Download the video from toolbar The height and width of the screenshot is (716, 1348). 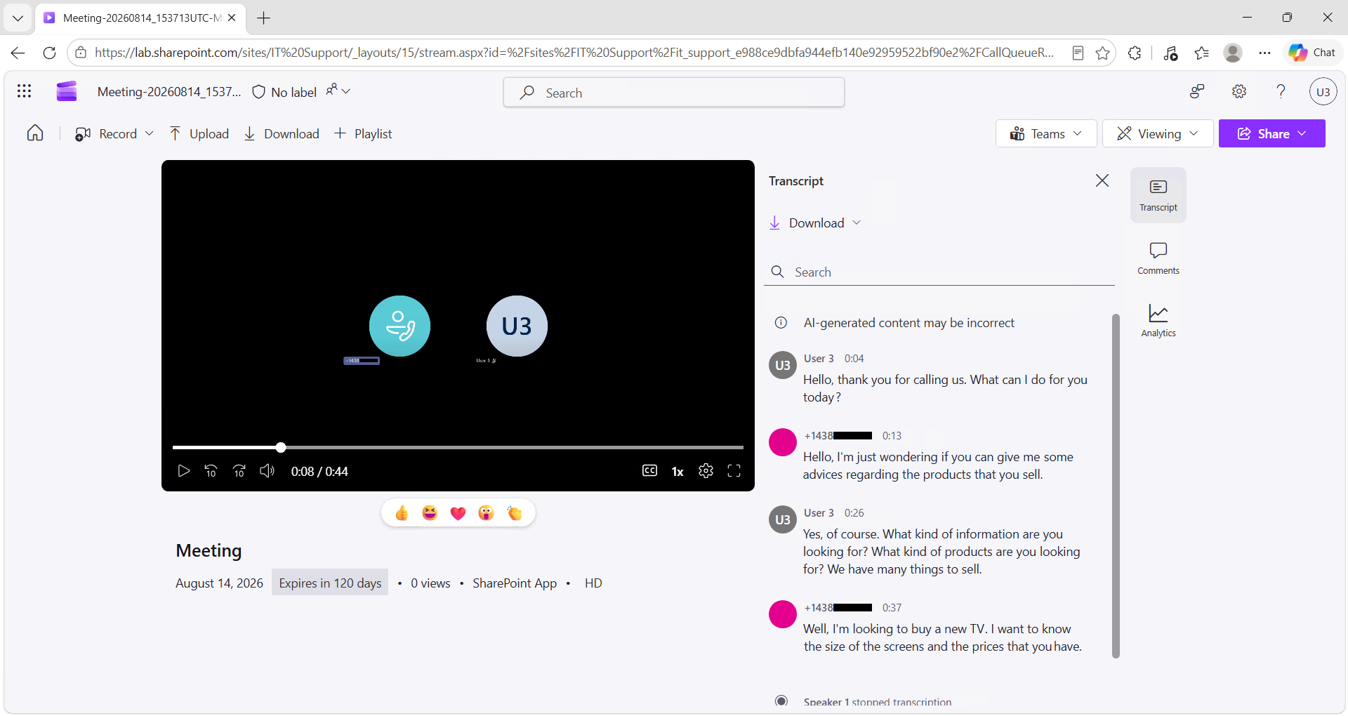point(282,133)
